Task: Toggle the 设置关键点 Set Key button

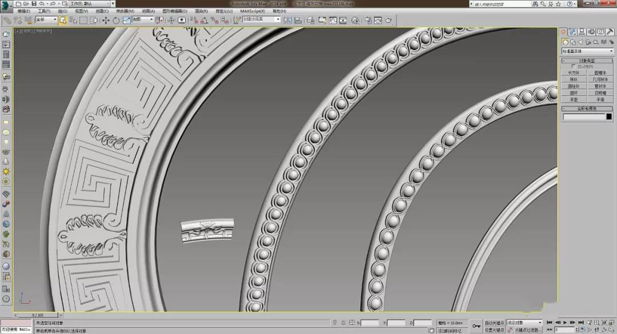Action: [x=494, y=330]
